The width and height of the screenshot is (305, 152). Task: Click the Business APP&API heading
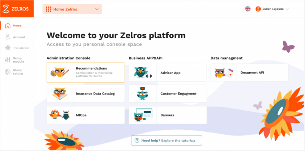(146, 58)
